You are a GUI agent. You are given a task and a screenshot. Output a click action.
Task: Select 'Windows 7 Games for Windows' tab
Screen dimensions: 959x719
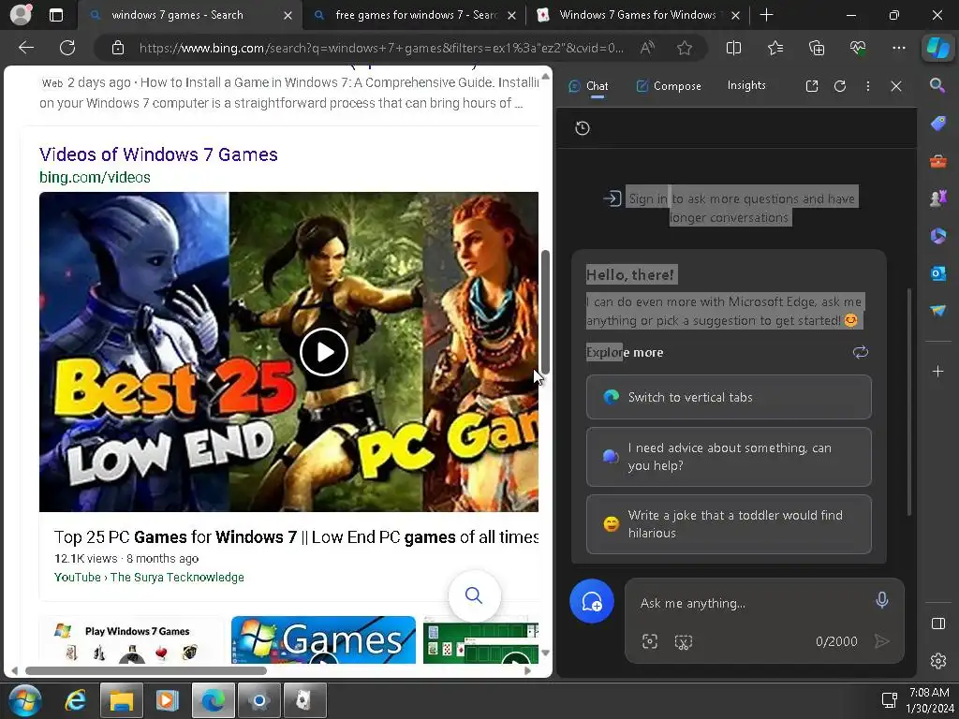pos(637,15)
